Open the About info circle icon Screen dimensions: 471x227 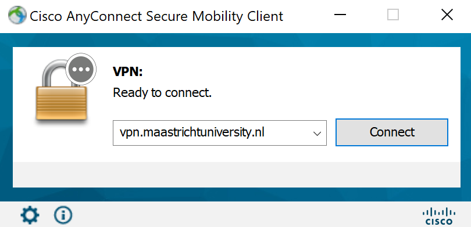tap(63, 215)
